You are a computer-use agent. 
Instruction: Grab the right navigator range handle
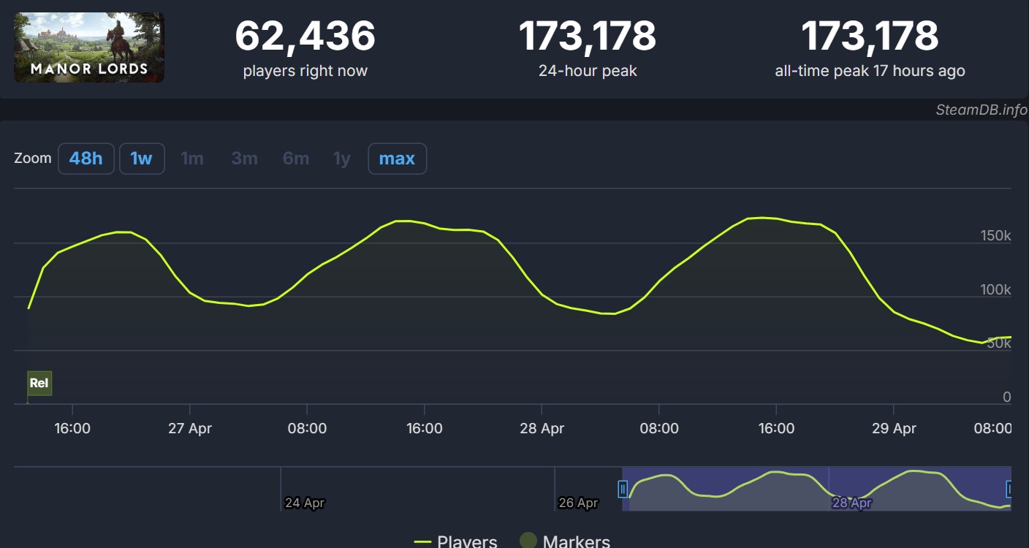(1009, 489)
